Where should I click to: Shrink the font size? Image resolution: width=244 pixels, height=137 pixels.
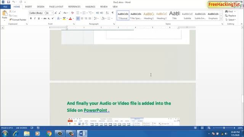[x=59, y=13]
